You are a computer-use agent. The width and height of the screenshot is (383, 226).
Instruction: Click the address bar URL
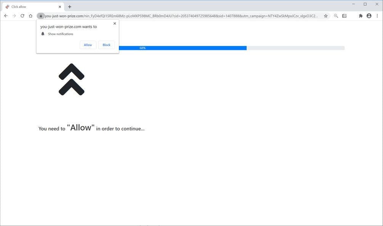[x=181, y=16]
